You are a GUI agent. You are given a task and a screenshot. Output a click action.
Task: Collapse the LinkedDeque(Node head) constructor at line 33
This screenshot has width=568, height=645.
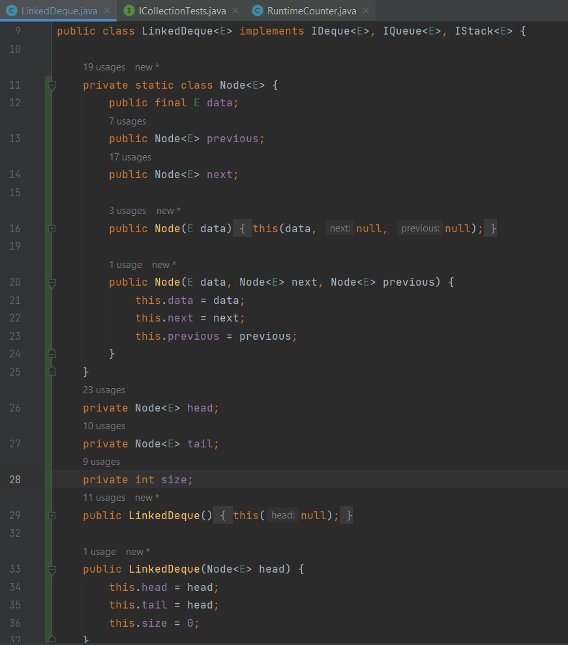click(52, 569)
